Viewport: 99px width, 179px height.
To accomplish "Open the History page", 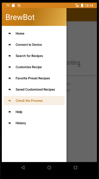I will 34,123.
